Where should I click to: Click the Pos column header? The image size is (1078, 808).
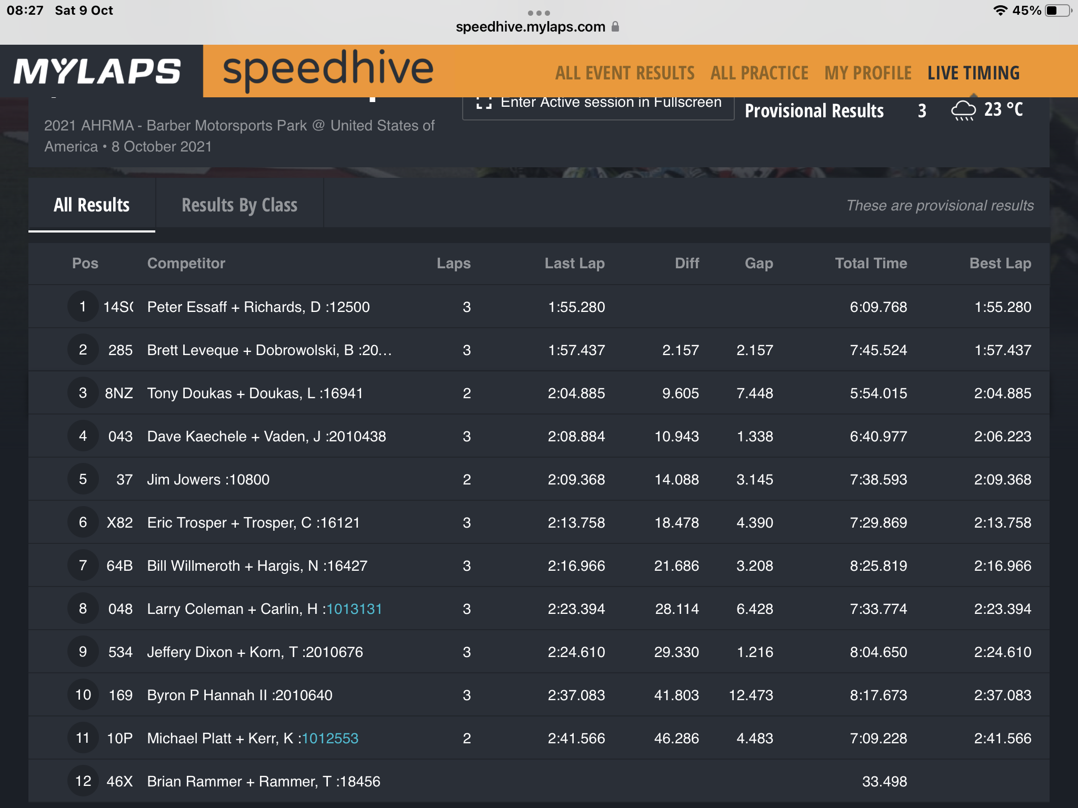point(85,264)
